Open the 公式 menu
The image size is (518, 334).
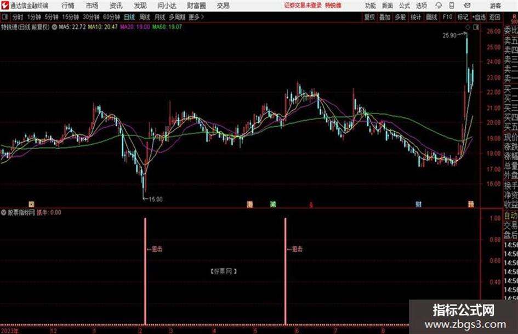click(405, 5)
